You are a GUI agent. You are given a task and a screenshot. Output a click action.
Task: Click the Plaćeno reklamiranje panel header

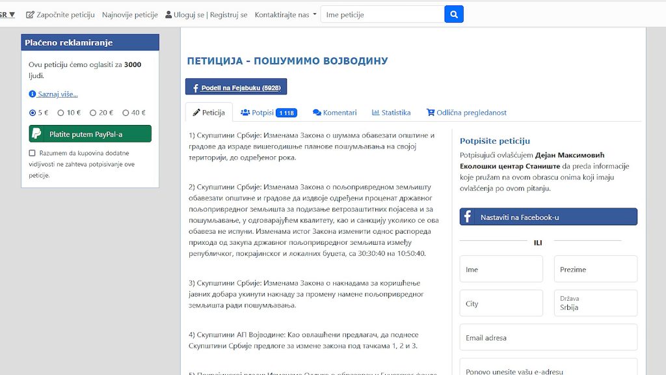pos(90,42)
